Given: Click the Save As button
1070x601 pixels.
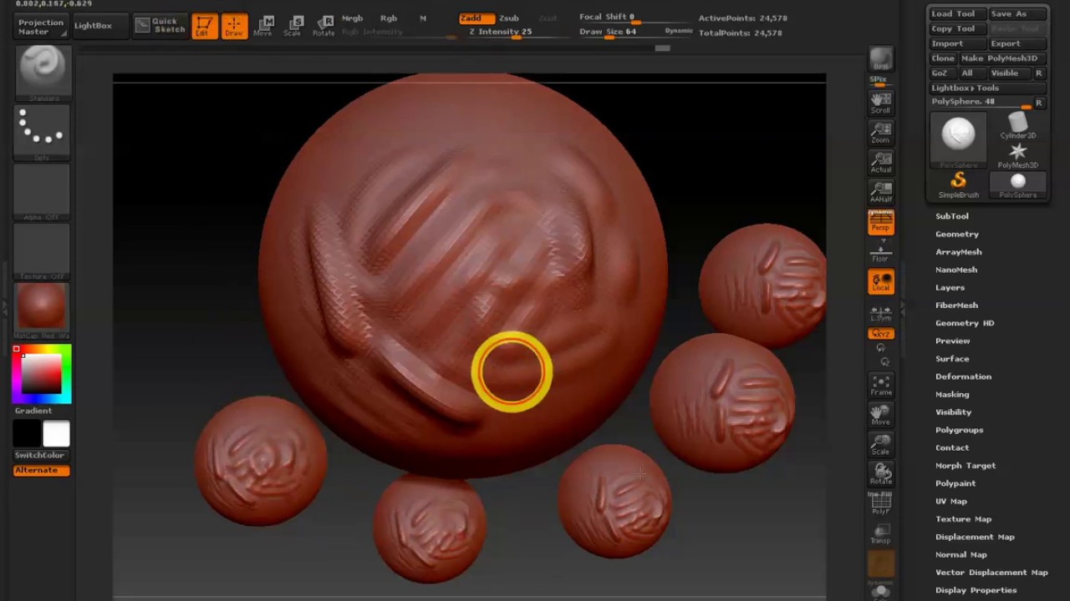Looking at the screenshot, I should coord(1017,13).
